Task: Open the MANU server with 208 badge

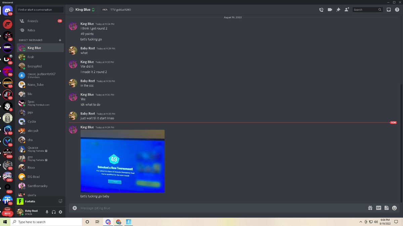Action: coord(7,153)
